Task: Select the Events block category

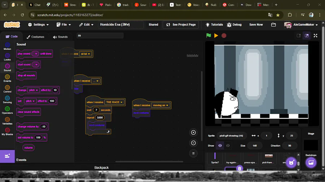Action: point(7,78)
